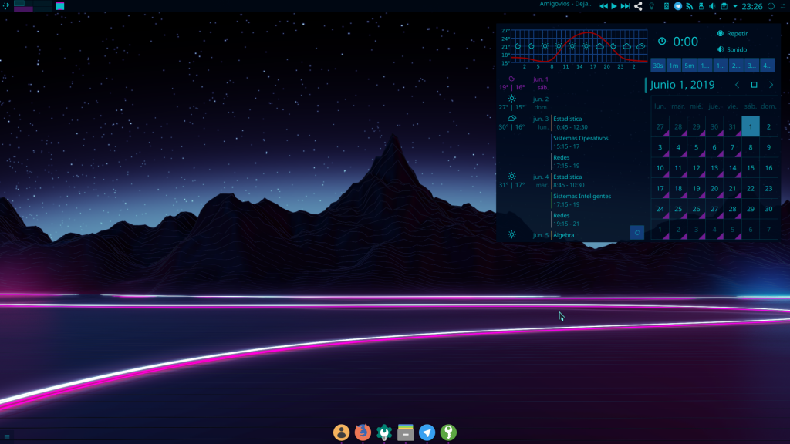The height and width of the screenshot is (444, 790).
Task: Click the Amigovios track title
Action: click(565, 4)
